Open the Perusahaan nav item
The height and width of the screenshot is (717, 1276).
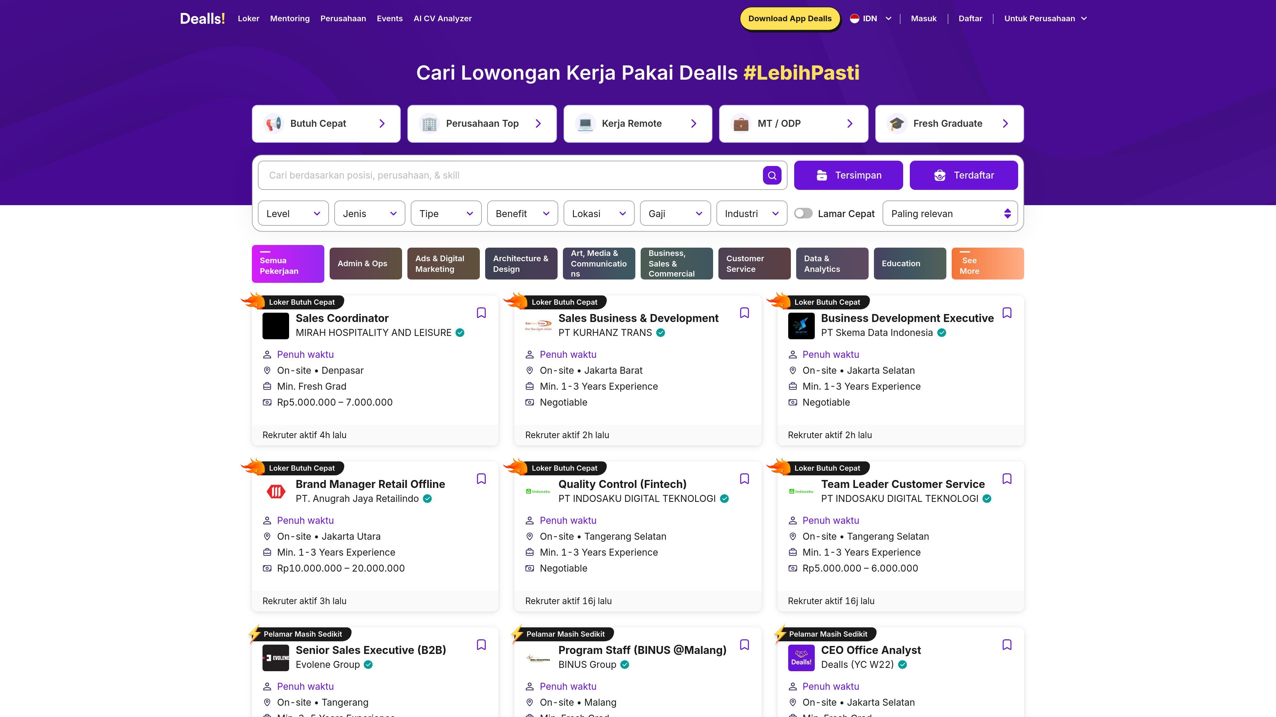coord(343,18)
